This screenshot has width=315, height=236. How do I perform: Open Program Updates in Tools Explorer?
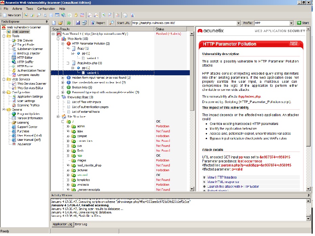28,114
